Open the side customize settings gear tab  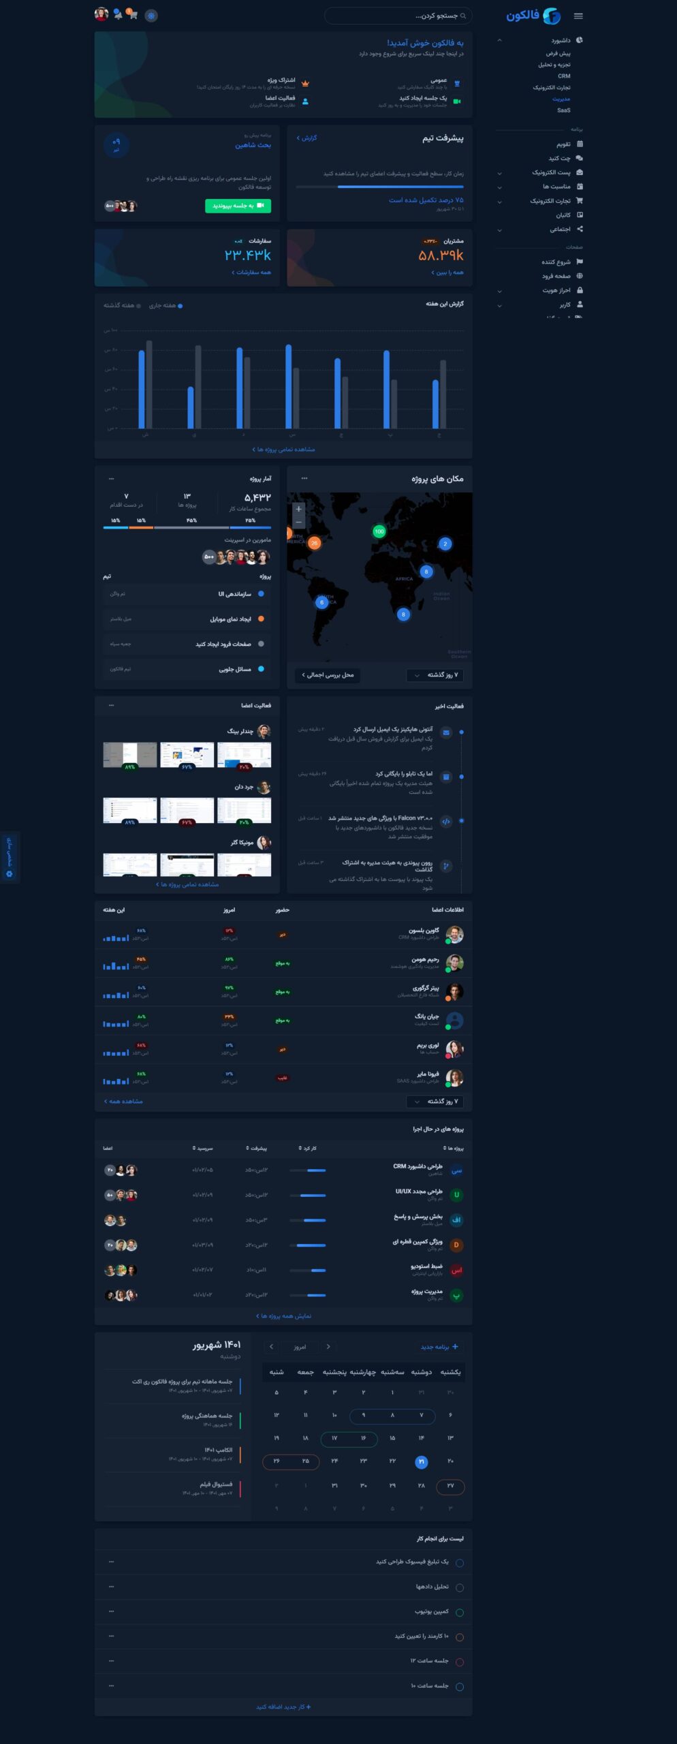[x=10, y=857]
